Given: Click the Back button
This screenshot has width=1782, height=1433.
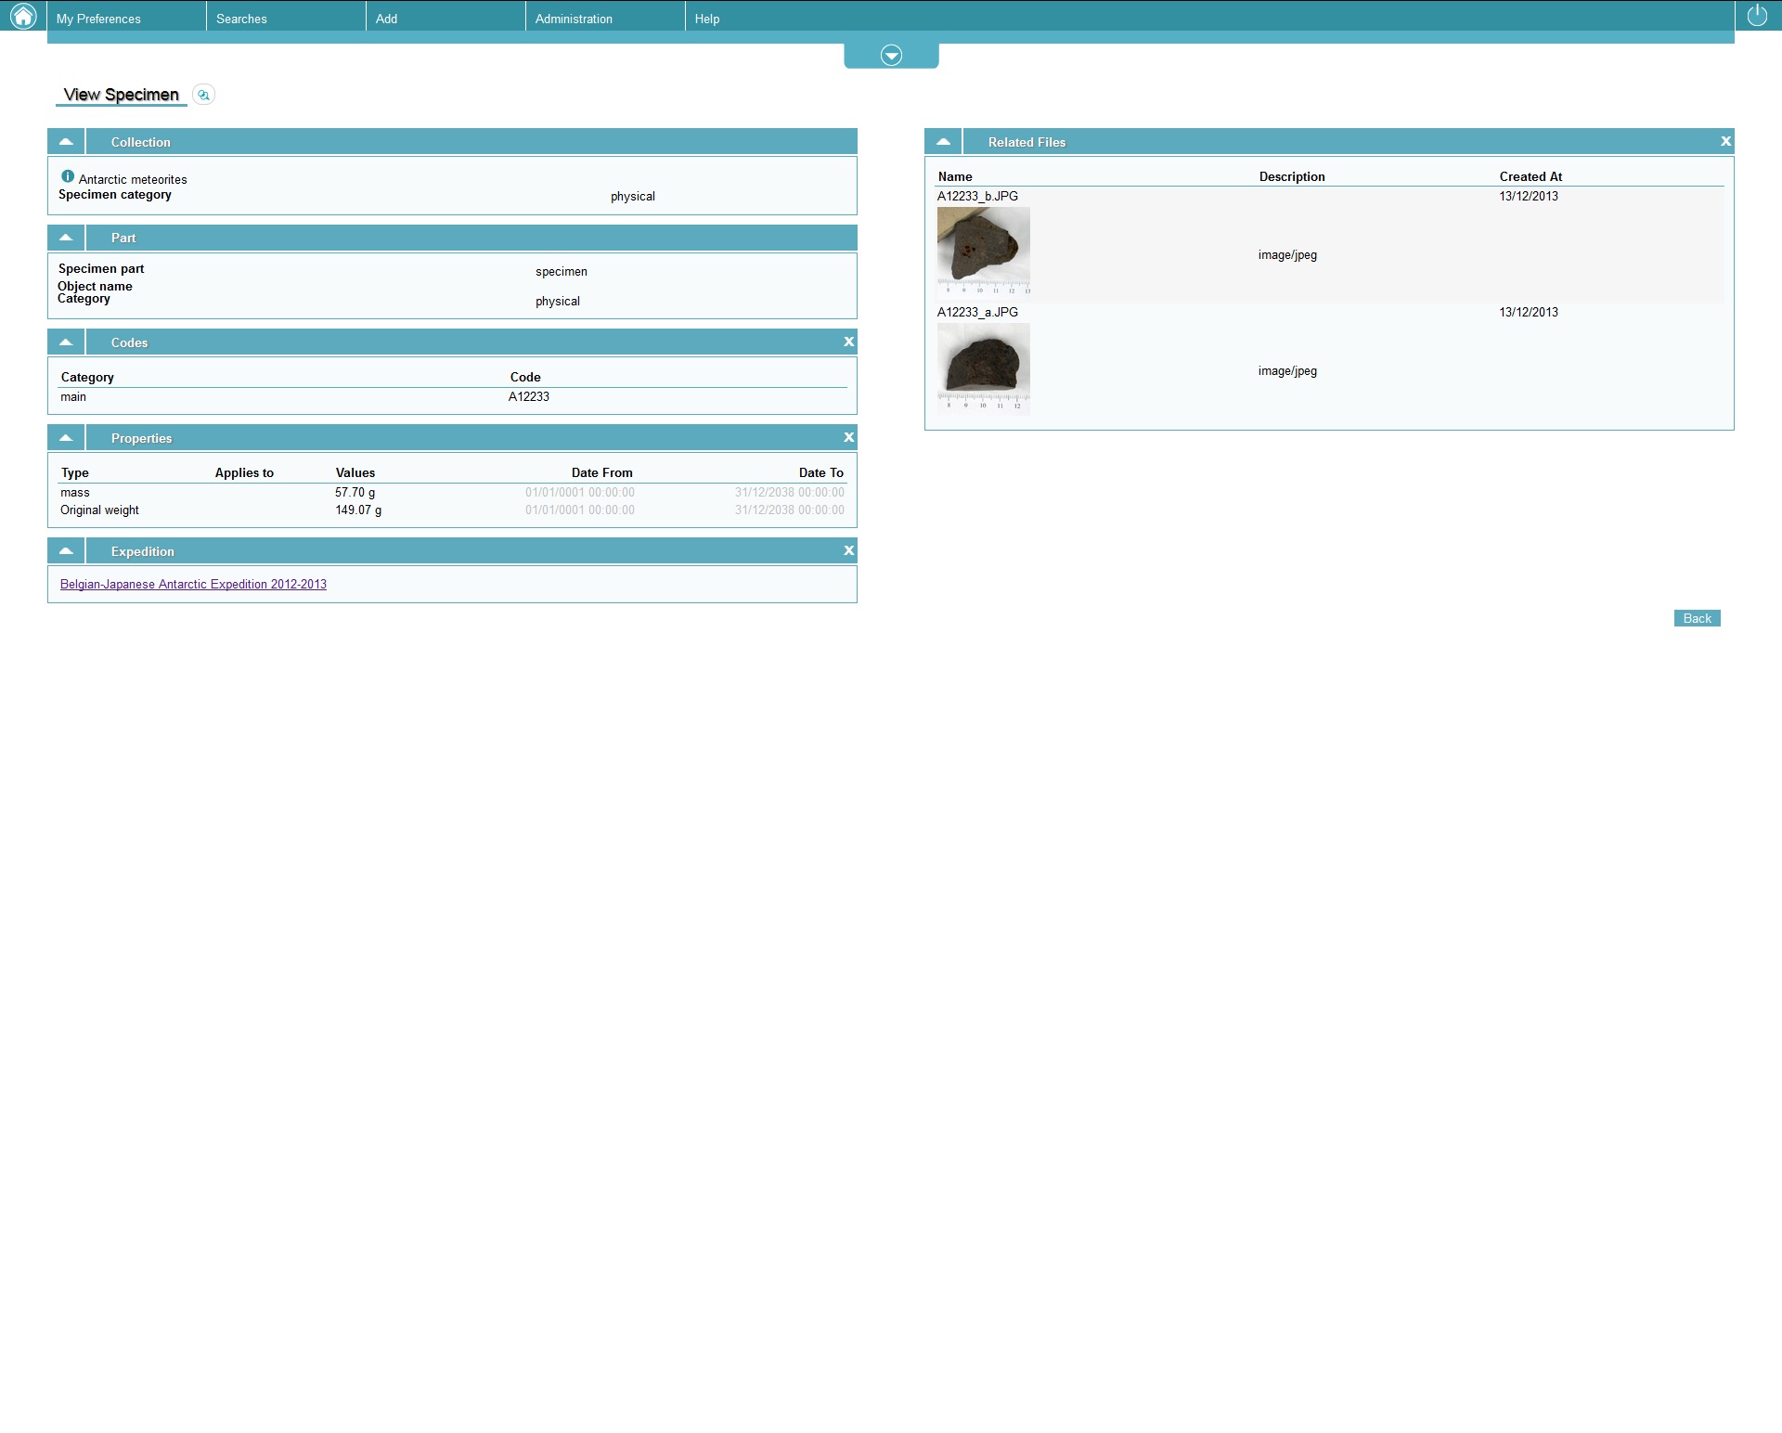Looking at the screenshot, I should (x=1697, y=618).
